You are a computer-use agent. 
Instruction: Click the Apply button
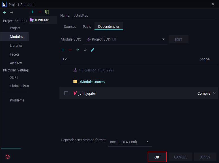[x=205, y=157]
